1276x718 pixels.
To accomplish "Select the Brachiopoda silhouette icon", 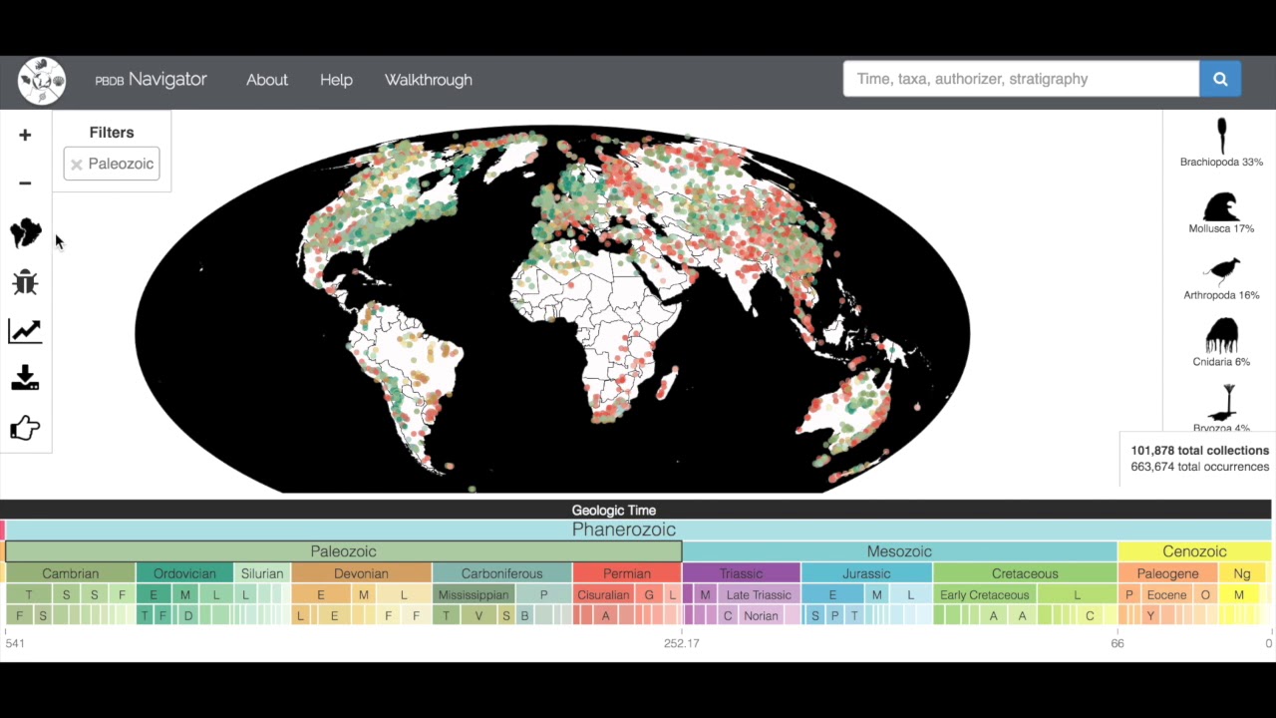I will tap(1221, 136).
